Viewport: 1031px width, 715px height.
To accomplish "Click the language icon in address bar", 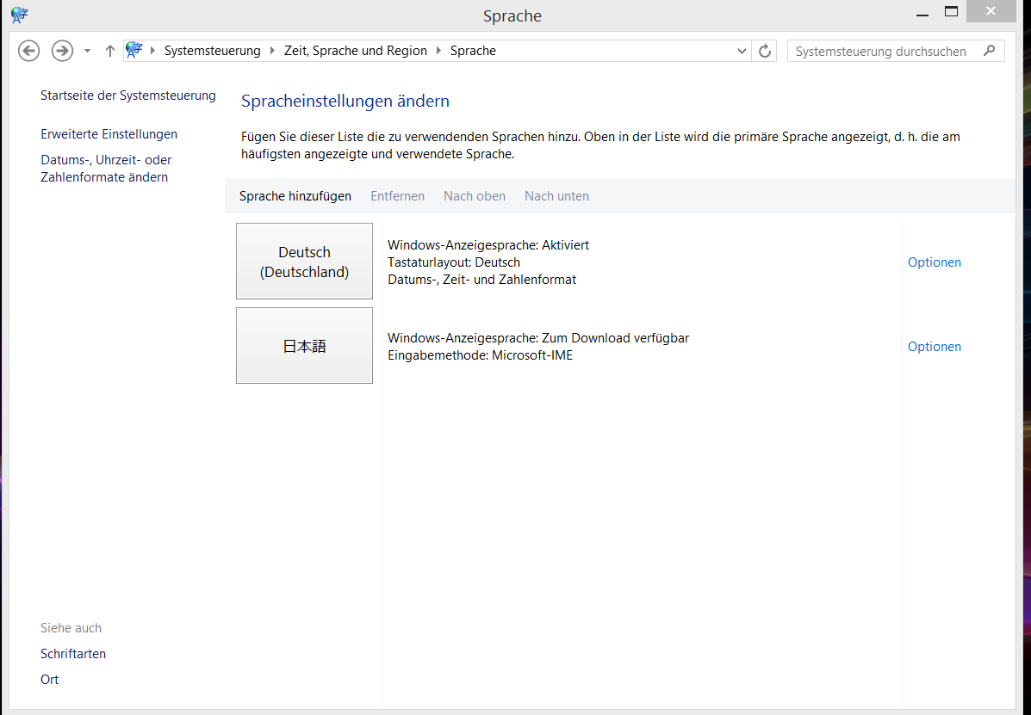I will pos(134,51).
